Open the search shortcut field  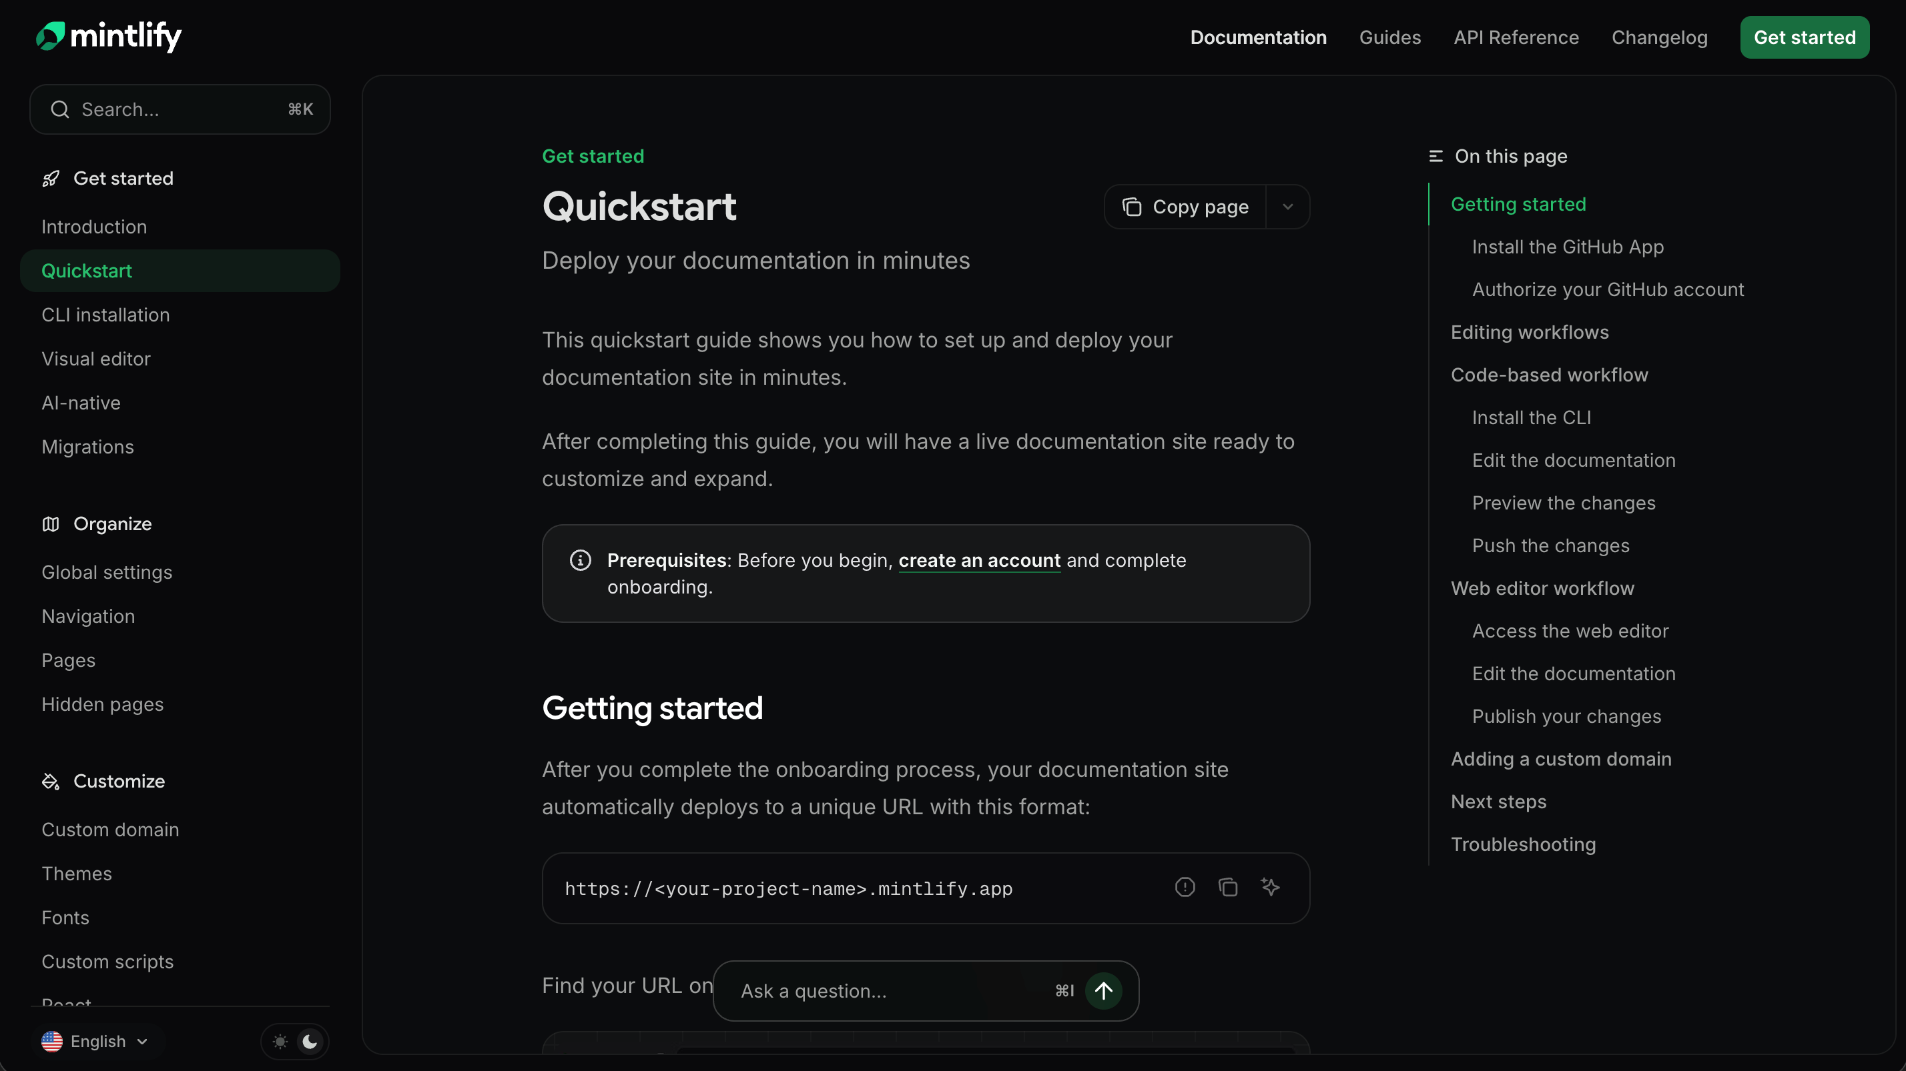tap(179, 109)
